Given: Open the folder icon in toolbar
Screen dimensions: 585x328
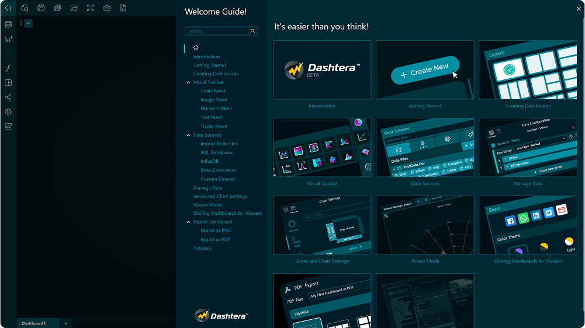Looking at the screenshot, I should point(74,8).
